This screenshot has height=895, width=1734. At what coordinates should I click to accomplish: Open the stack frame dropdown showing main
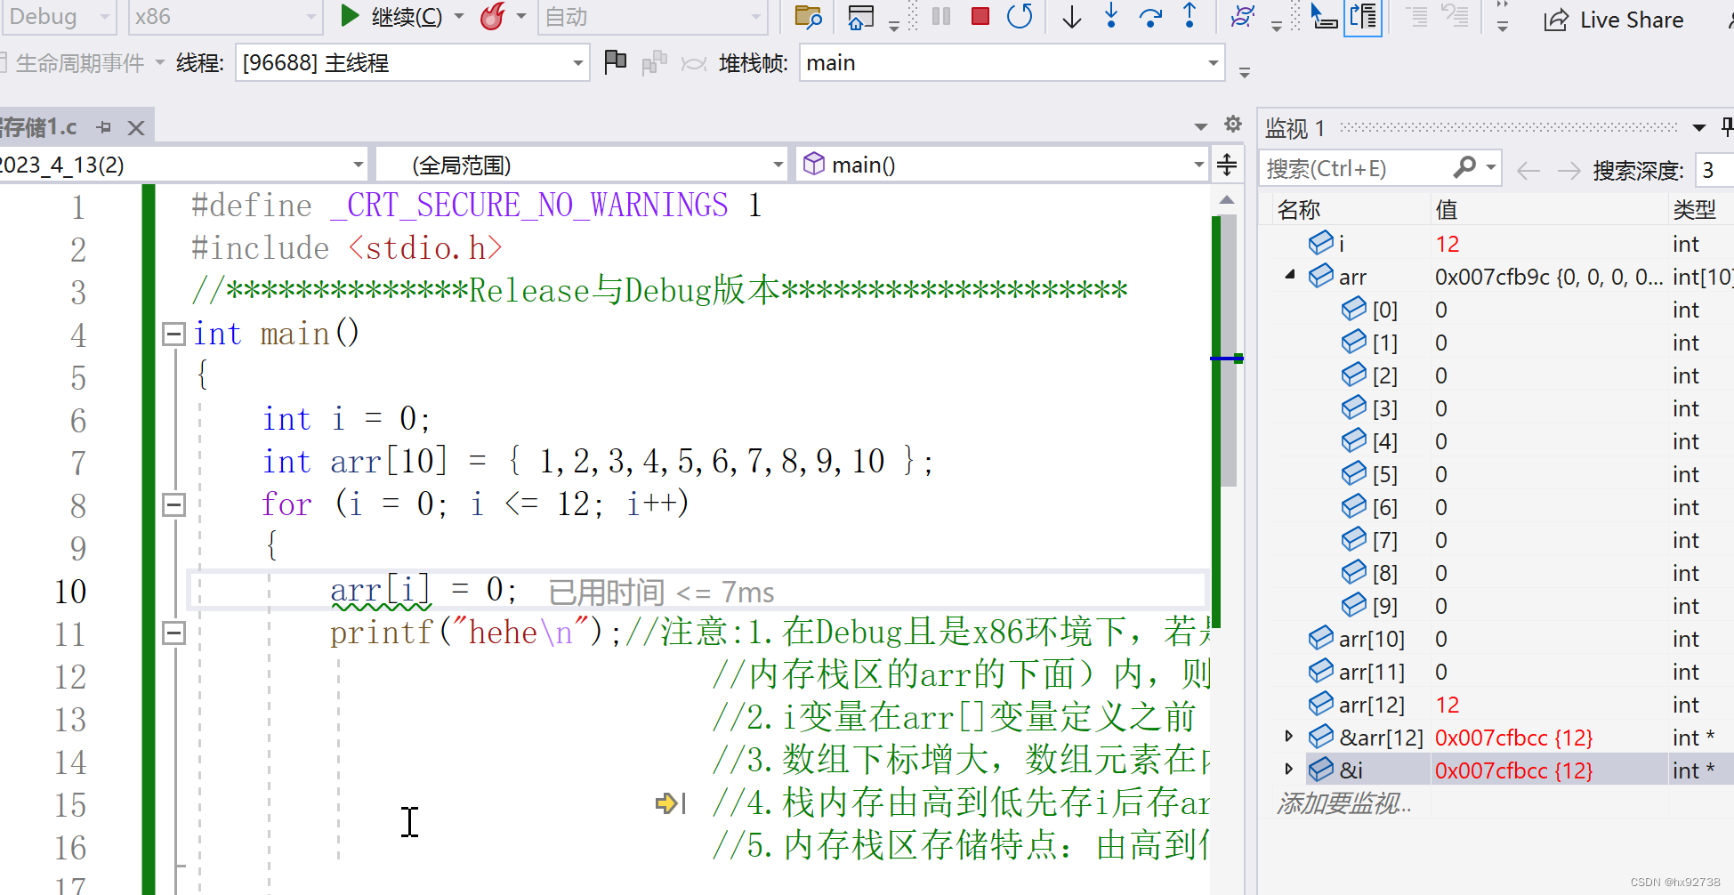[1010, 62]
